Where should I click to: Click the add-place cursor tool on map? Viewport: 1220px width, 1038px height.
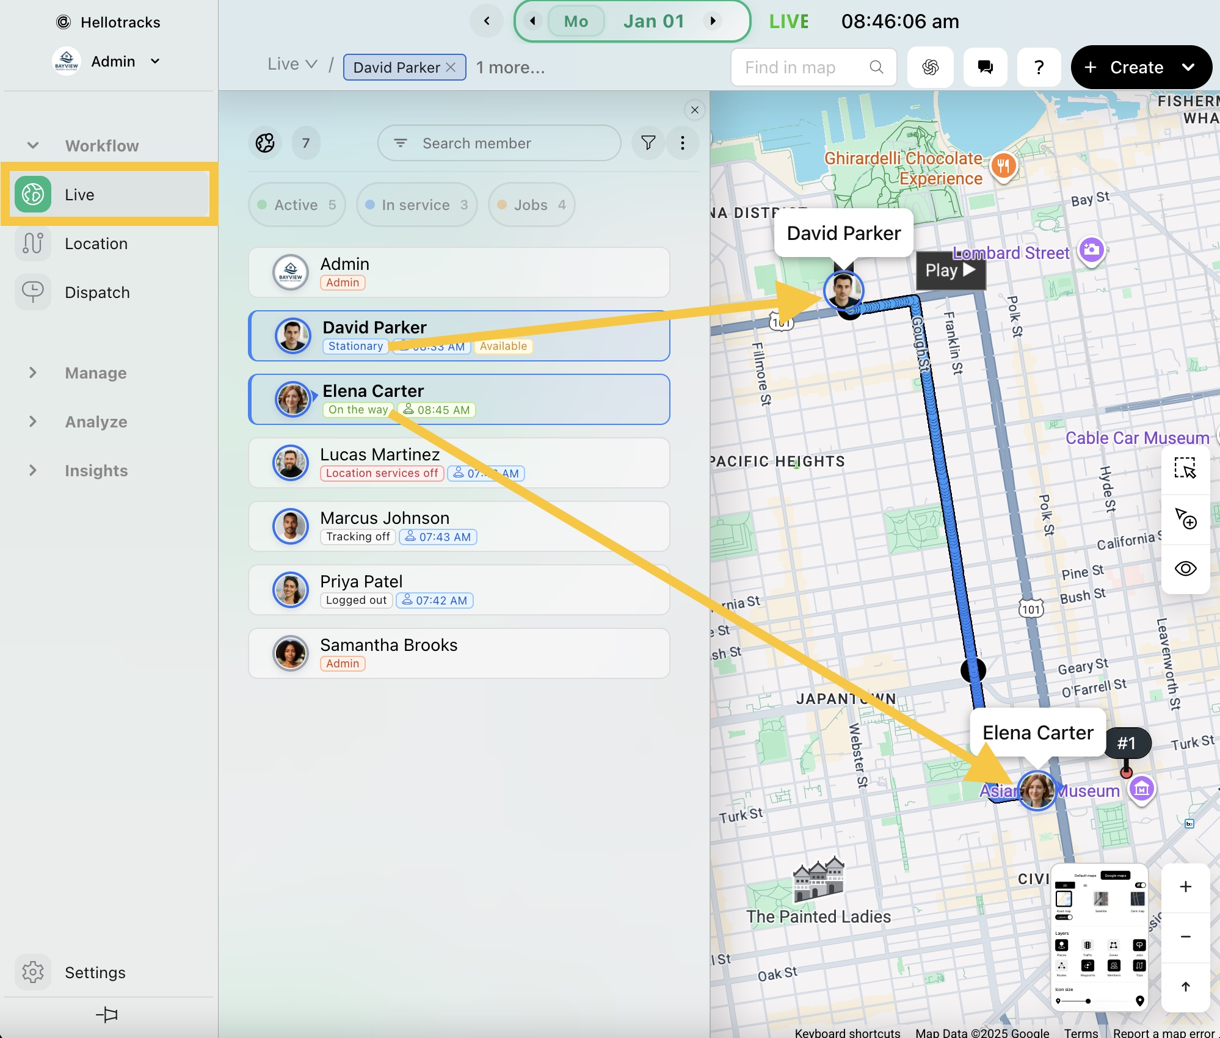click(1185, 518)
